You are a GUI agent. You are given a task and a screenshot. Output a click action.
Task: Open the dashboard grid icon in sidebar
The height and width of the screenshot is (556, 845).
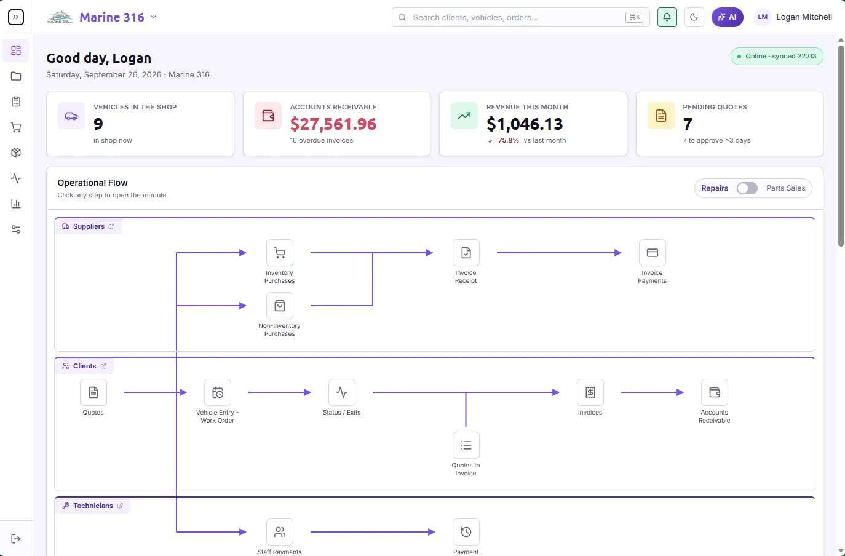pyautogui.click(x=16, y=50)
